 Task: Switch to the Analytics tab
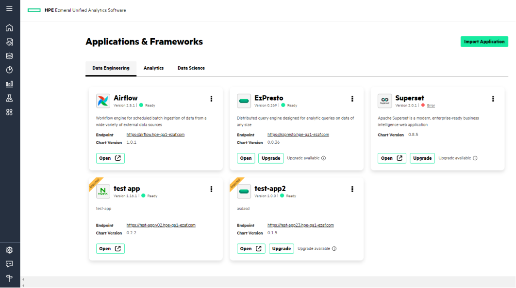tap(153, 68)
